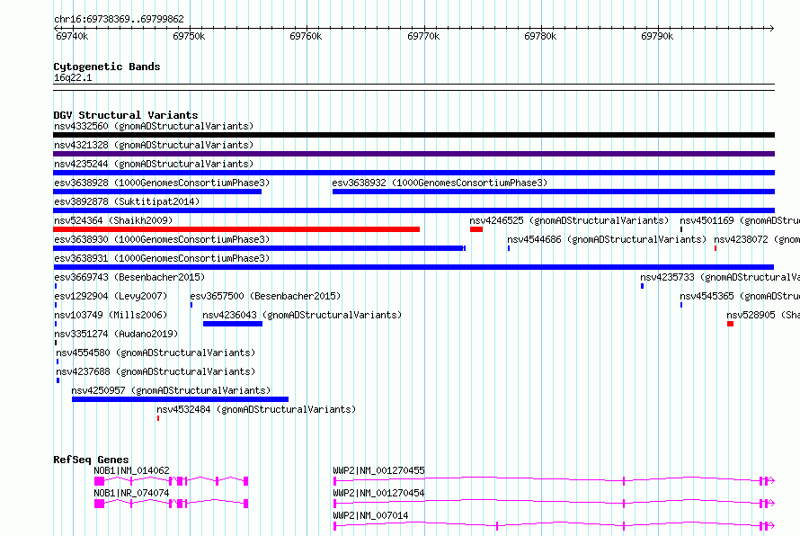This screenshot has height=536, width=800.
Task: Click the esv1292904 (Levy2007) label
Action: [x=111, y=296]
